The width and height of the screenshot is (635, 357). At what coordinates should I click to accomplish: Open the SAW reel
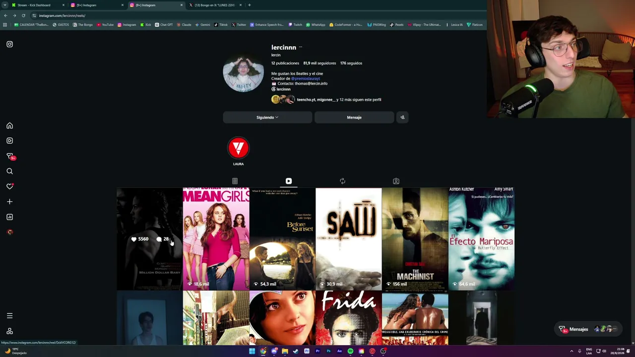point(349,238)
